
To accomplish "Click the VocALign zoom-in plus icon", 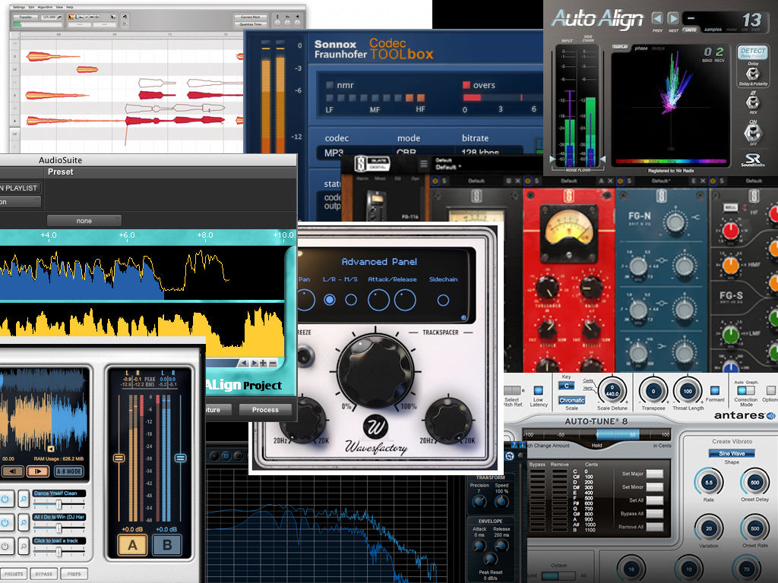I will 263,363.
